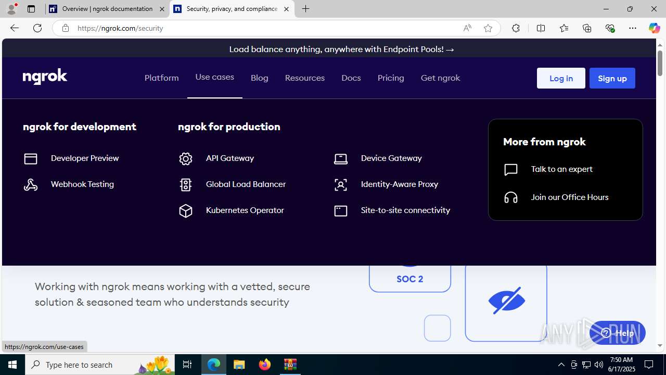The height and width of the screenshot is (375, 666).
Task: Click the Site-to-site connectivity icon
Action: (x=341, y=210)
